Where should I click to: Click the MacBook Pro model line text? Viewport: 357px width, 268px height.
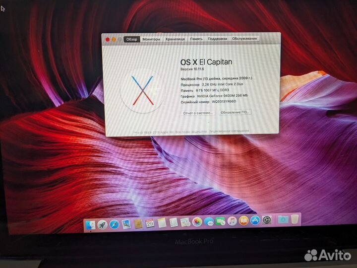[x=216, y=78]
